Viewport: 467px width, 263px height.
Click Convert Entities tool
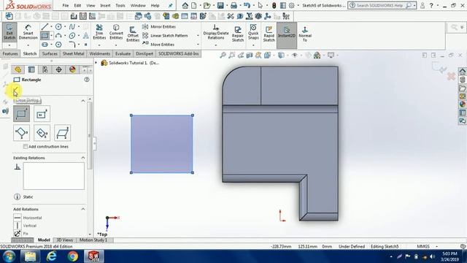116,32
